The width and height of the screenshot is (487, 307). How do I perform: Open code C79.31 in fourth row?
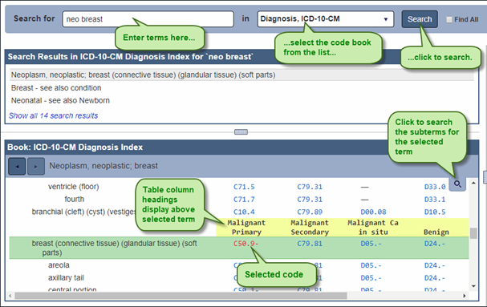[x=310, y=200]
